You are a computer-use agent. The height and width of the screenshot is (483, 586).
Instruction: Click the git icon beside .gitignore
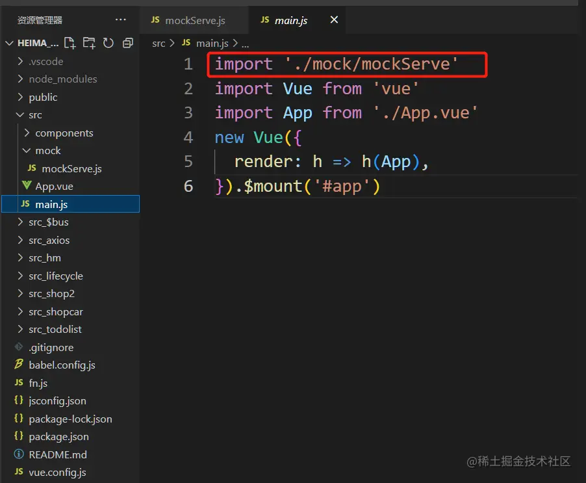(19, 347)
